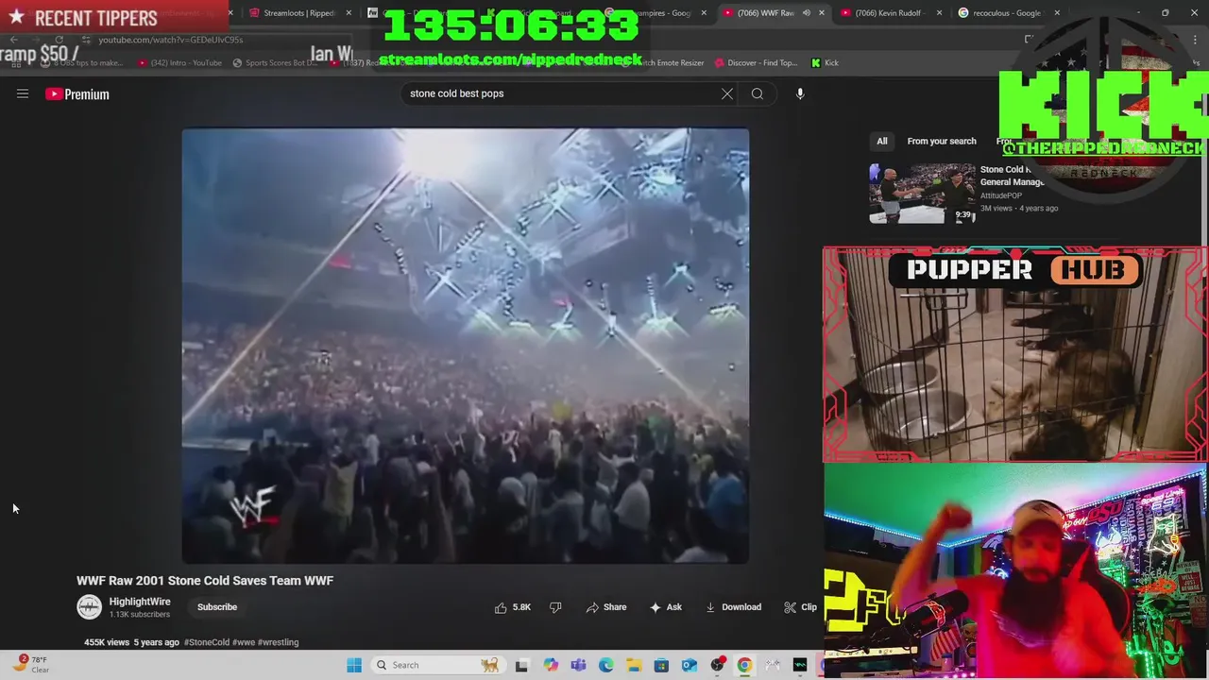Open Microsoft Teams from taskbar
Viewport: 1209px width, 680px height.
[x=578, y=665]
